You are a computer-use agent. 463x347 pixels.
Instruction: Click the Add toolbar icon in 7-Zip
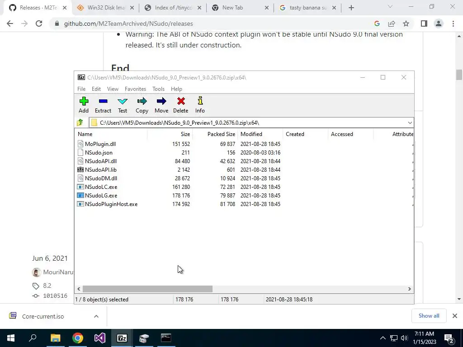point(84,102)
